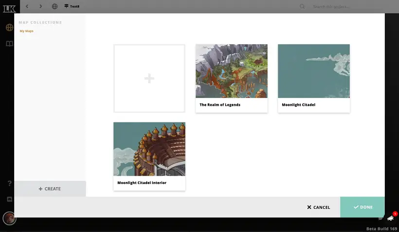Click The Realm of Legends title
This screenshot has width=399, height=232.
220,105
